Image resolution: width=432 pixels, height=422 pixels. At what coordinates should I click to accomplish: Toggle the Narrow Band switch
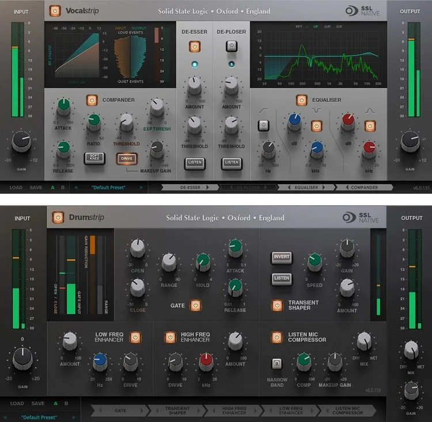(276, 364)
